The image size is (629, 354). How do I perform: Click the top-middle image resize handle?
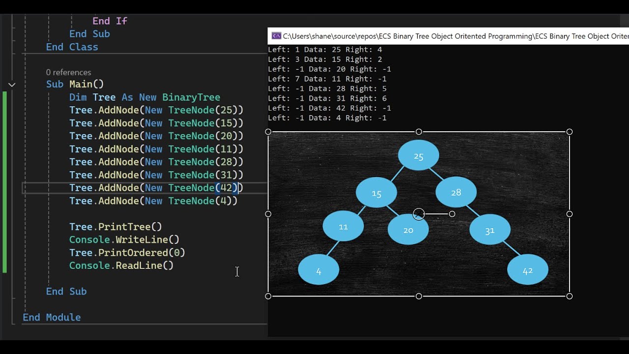point(419,132)
